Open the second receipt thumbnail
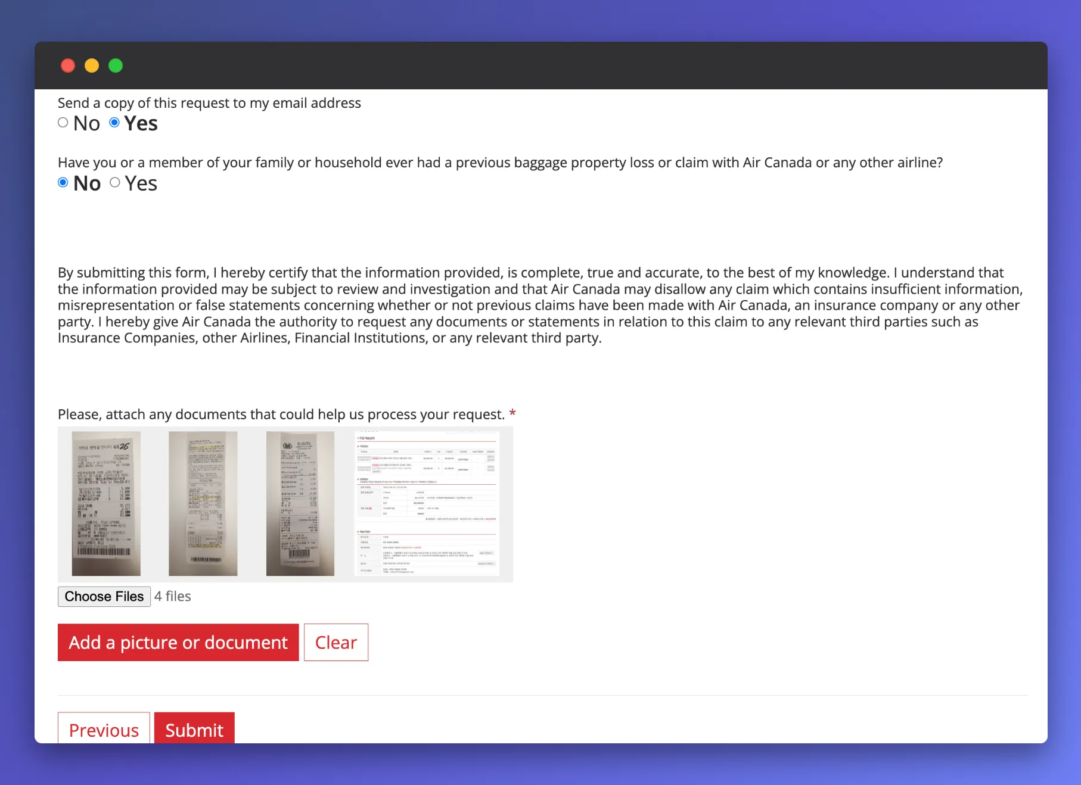This screenshot has height=785, width=1081. (203, 503)
